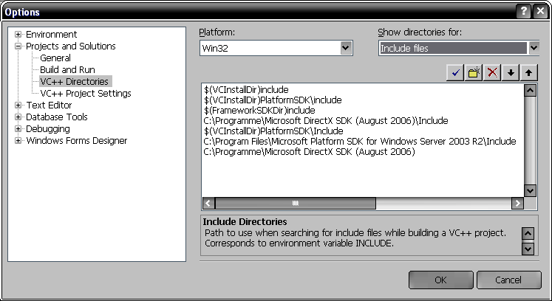Select the $(FrameworkSDKDir)include directory entry
552x301 pixels.
click(248, 110)
